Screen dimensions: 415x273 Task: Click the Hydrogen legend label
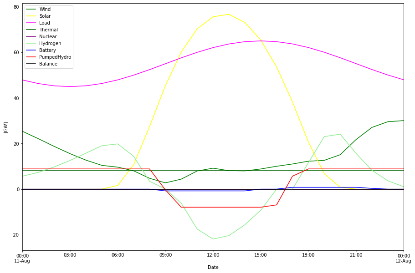click(x=50, y=43)
